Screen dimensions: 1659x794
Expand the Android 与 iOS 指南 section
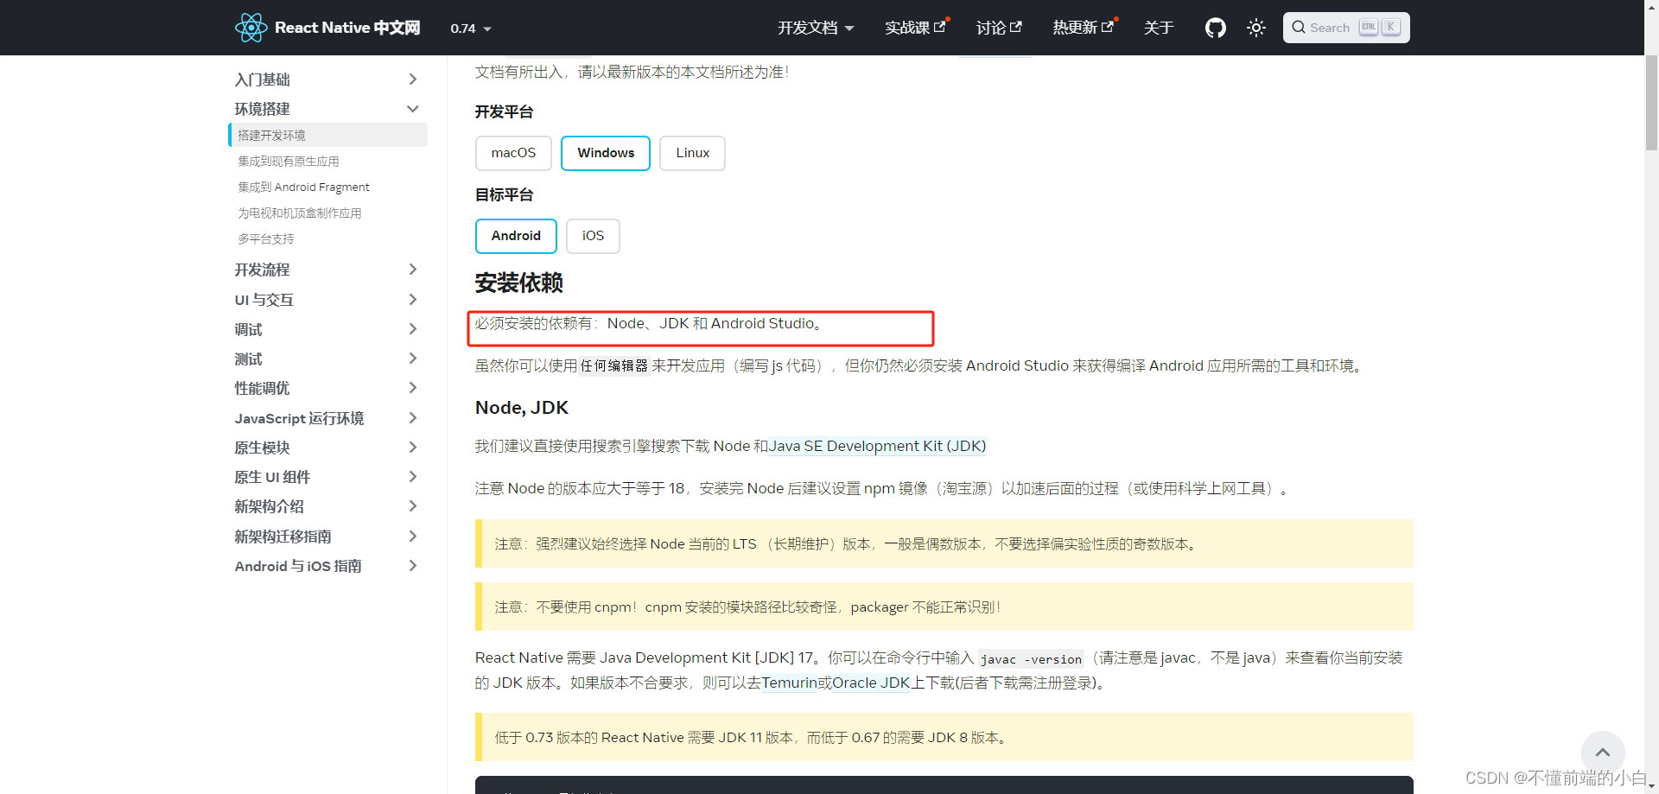click(327, 566)
